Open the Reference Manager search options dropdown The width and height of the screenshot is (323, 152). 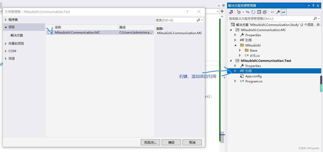(x=202, y=20)
